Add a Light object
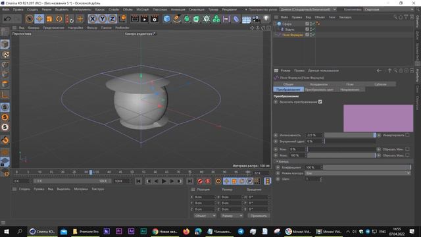Viewport: 421px width, 237px height. tap(266, 19)
